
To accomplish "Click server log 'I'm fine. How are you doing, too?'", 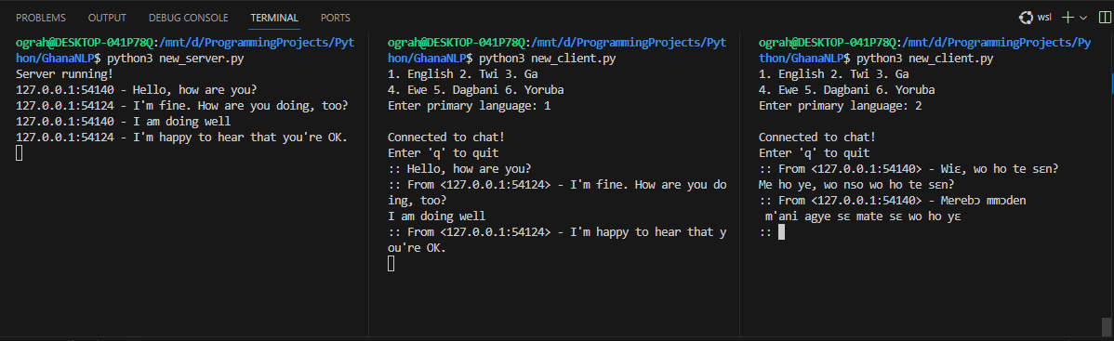I will 182,106.
